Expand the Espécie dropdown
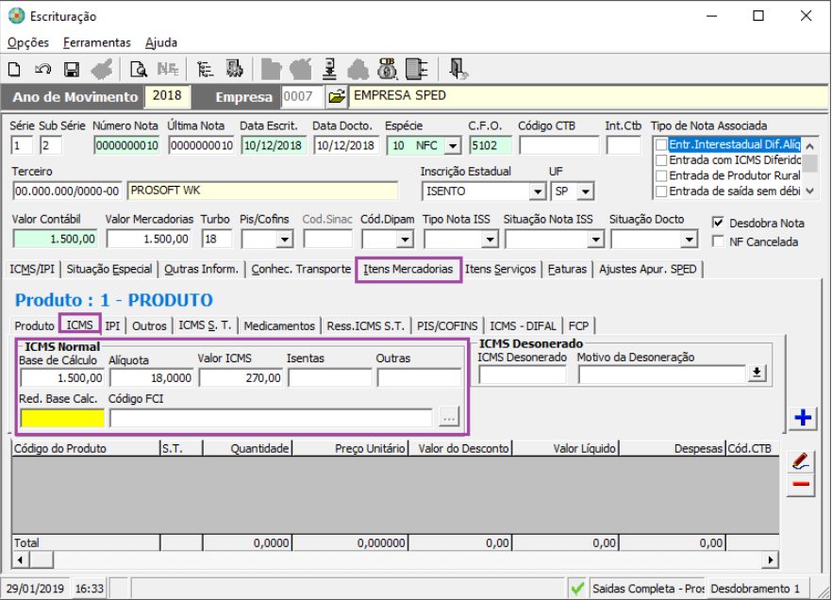The image size is (832, 600). coord(452,145)
